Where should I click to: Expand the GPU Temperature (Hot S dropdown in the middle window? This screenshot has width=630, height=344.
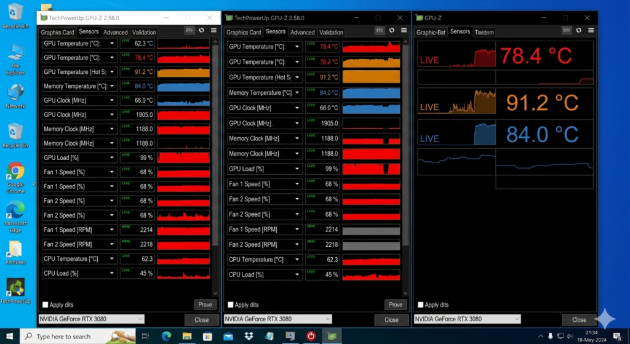297,77
